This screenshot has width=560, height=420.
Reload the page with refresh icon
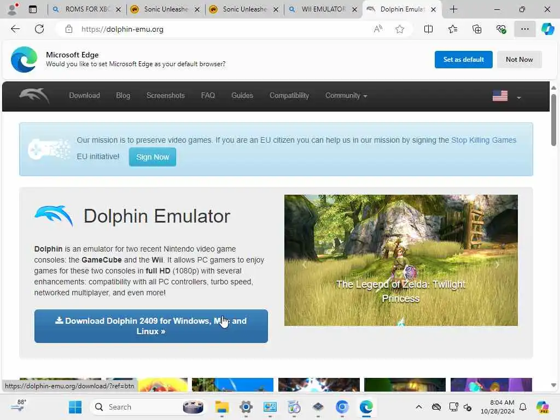(x=39, y=29)
